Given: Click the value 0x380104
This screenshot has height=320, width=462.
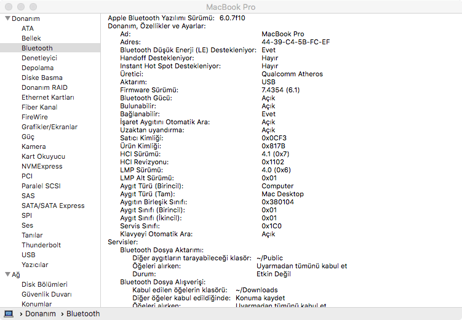Looking at the screenshot, I should click(x=277, y=202).
